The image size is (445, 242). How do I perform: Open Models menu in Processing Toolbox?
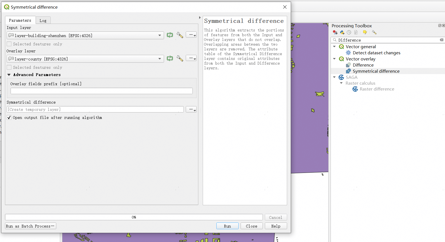coord(335,33)
